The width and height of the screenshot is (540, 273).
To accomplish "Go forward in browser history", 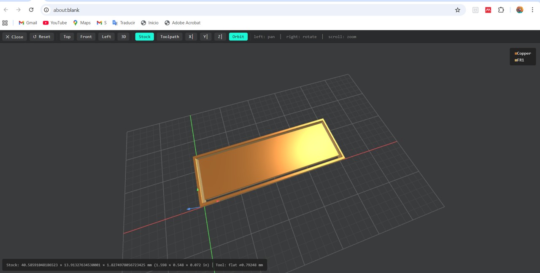I will pyautogui.click(x=18, y=10).
